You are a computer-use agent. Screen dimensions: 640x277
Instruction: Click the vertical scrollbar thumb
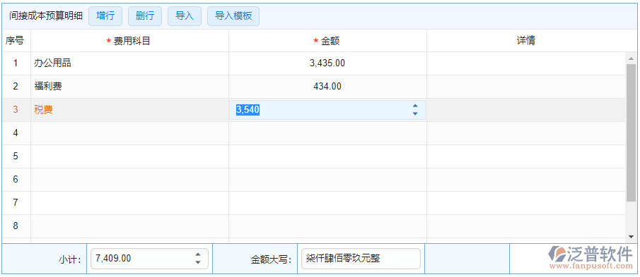tap(631, 133)
